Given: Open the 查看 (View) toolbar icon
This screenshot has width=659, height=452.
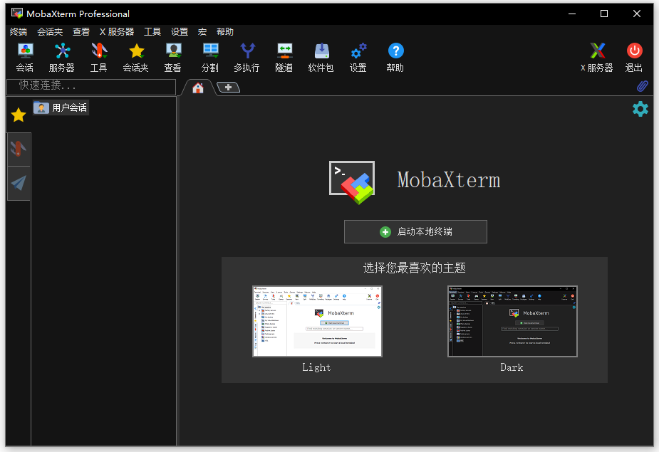Looking at the screenshot, I should 172,58.
